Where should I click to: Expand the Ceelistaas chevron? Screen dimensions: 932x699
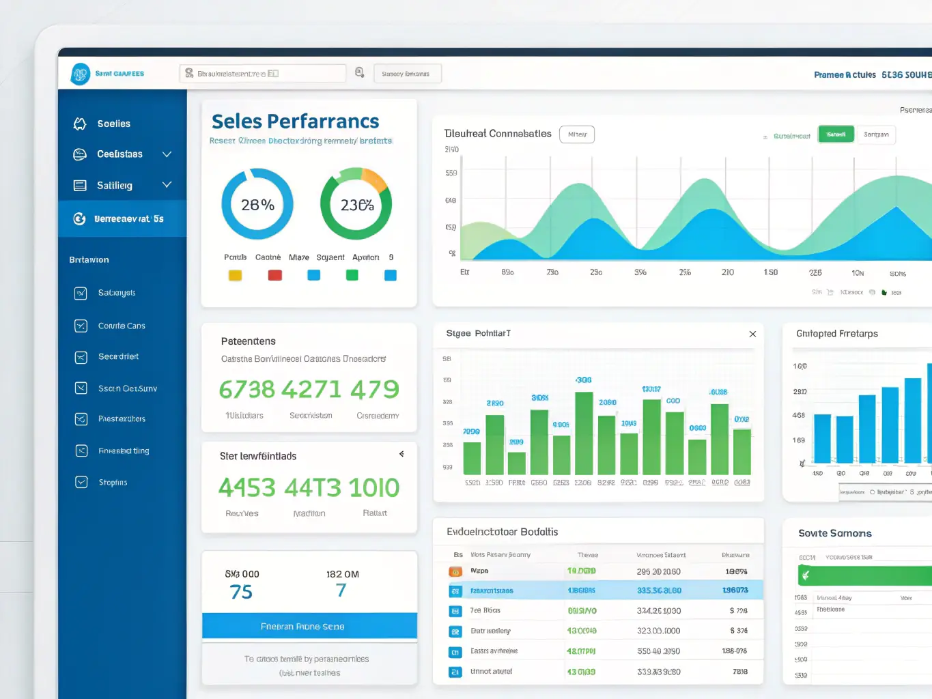pos(167,154)
